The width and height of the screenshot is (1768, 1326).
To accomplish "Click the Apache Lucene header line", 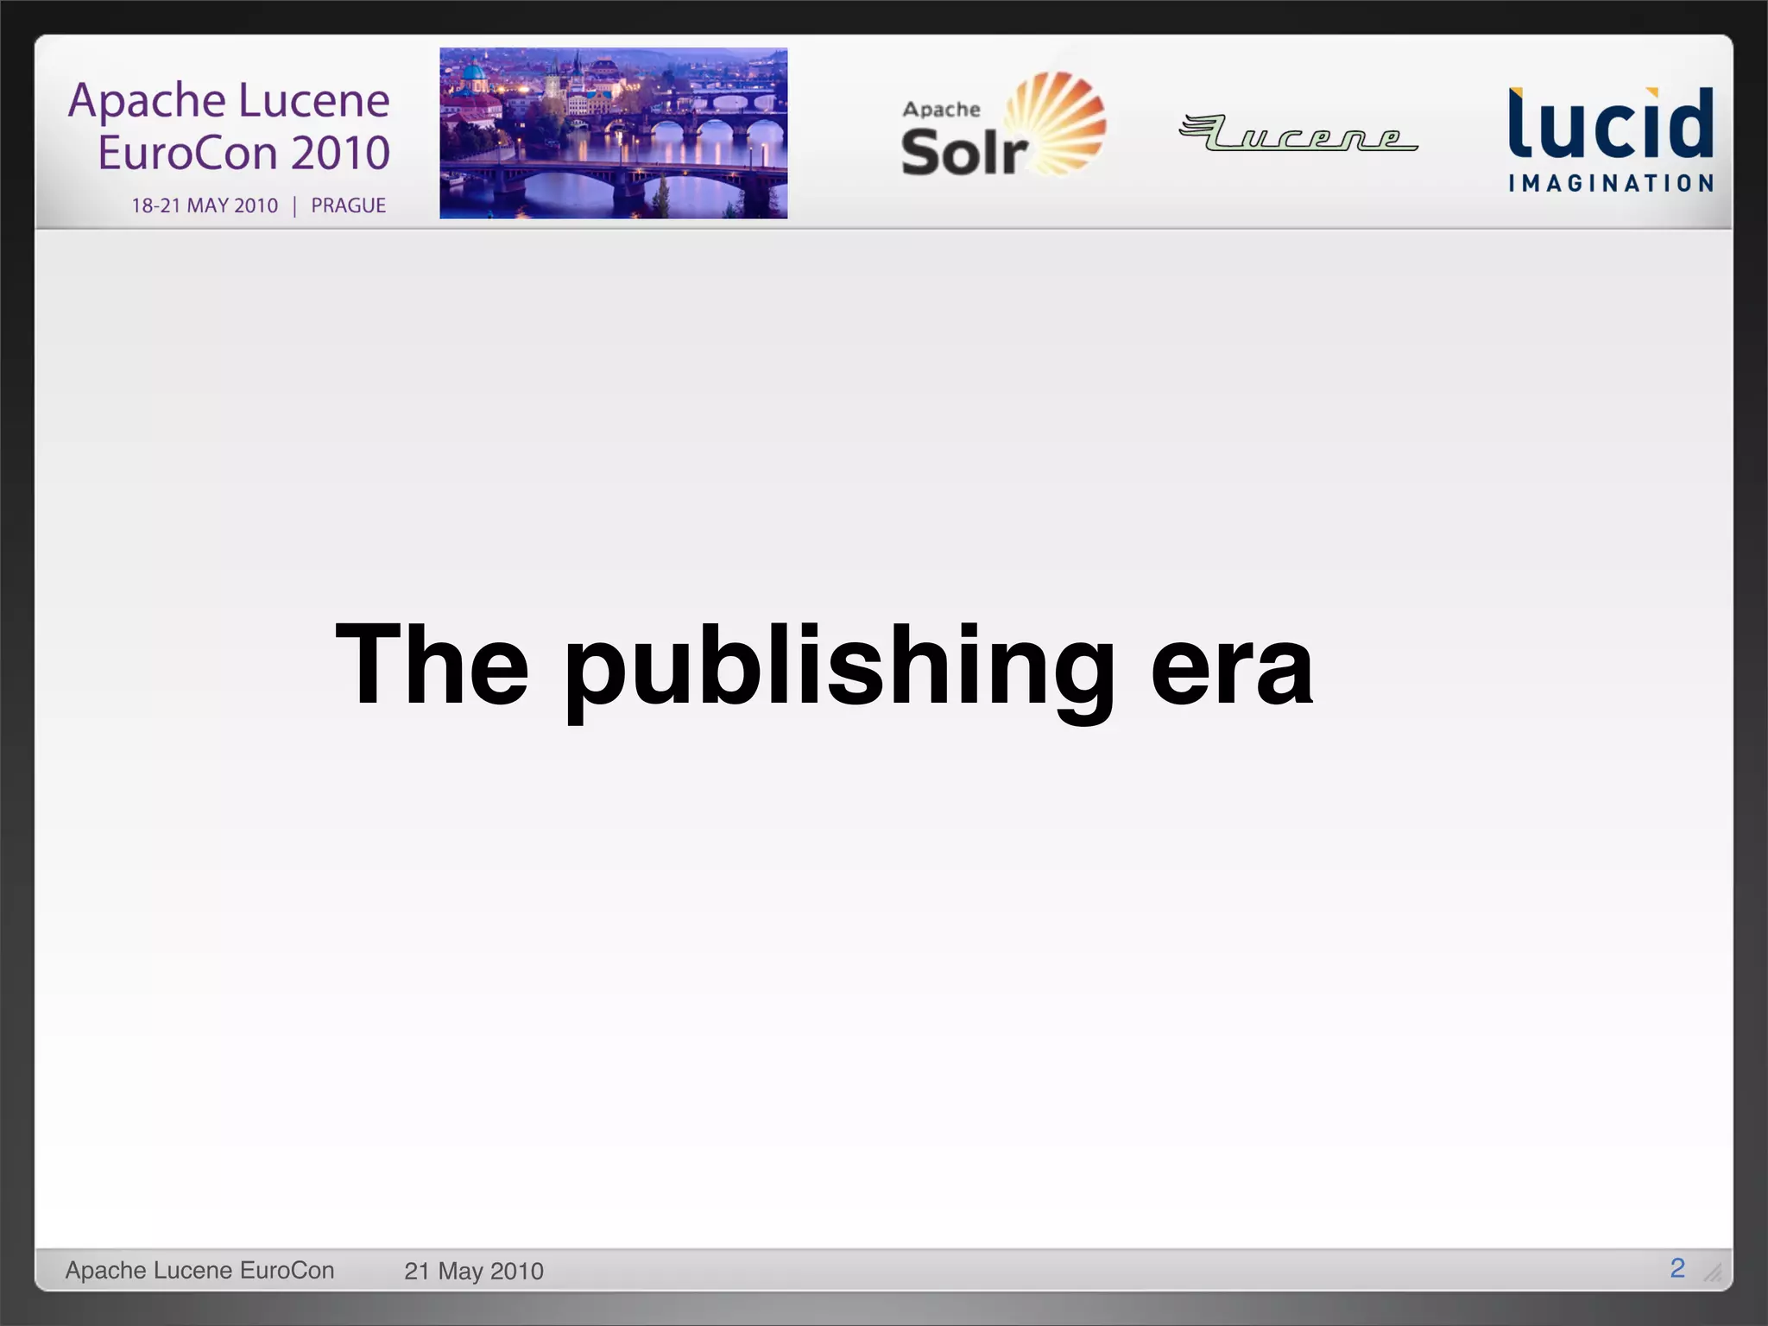I will [x=229, y=100].
